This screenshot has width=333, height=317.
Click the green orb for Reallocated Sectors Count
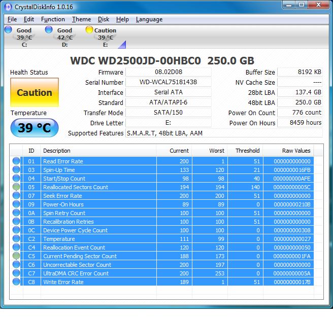[16, 187]
